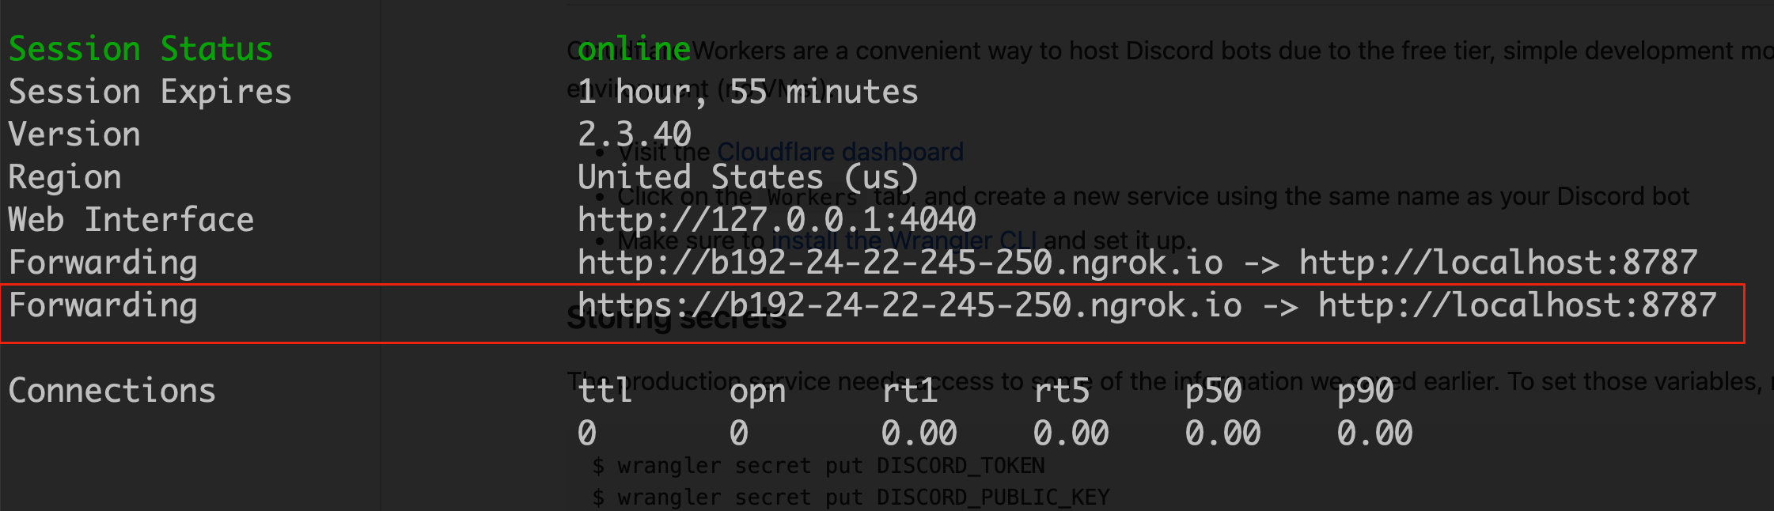
Task: Click http://localhost:8787 on the http:// ngrok row
Action: (x=1499, y=263)
